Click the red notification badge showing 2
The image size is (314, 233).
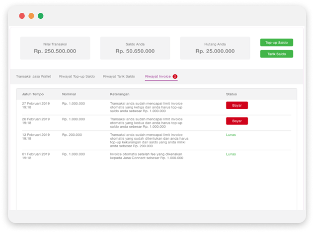[x=175, y=76]
